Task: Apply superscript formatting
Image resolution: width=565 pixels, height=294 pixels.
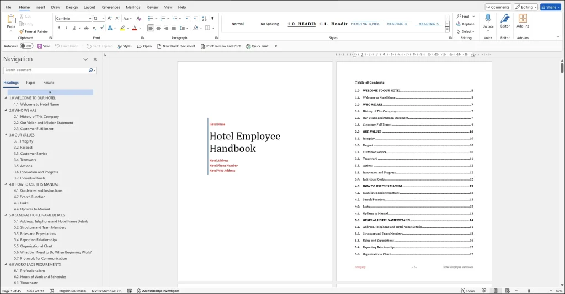Action: (102, 28)
